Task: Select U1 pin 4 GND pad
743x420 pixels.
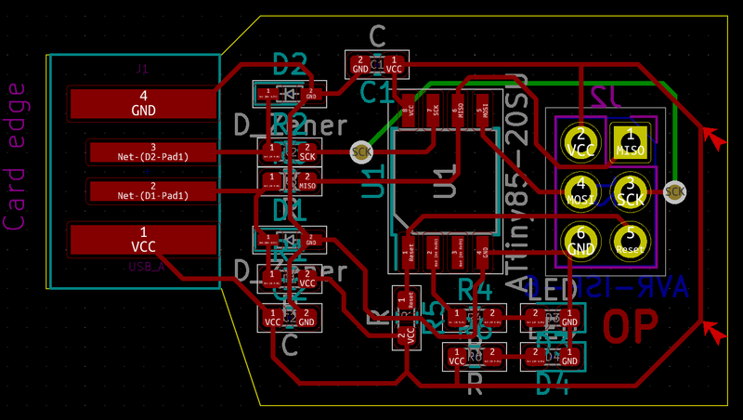Action: point(481,248)
